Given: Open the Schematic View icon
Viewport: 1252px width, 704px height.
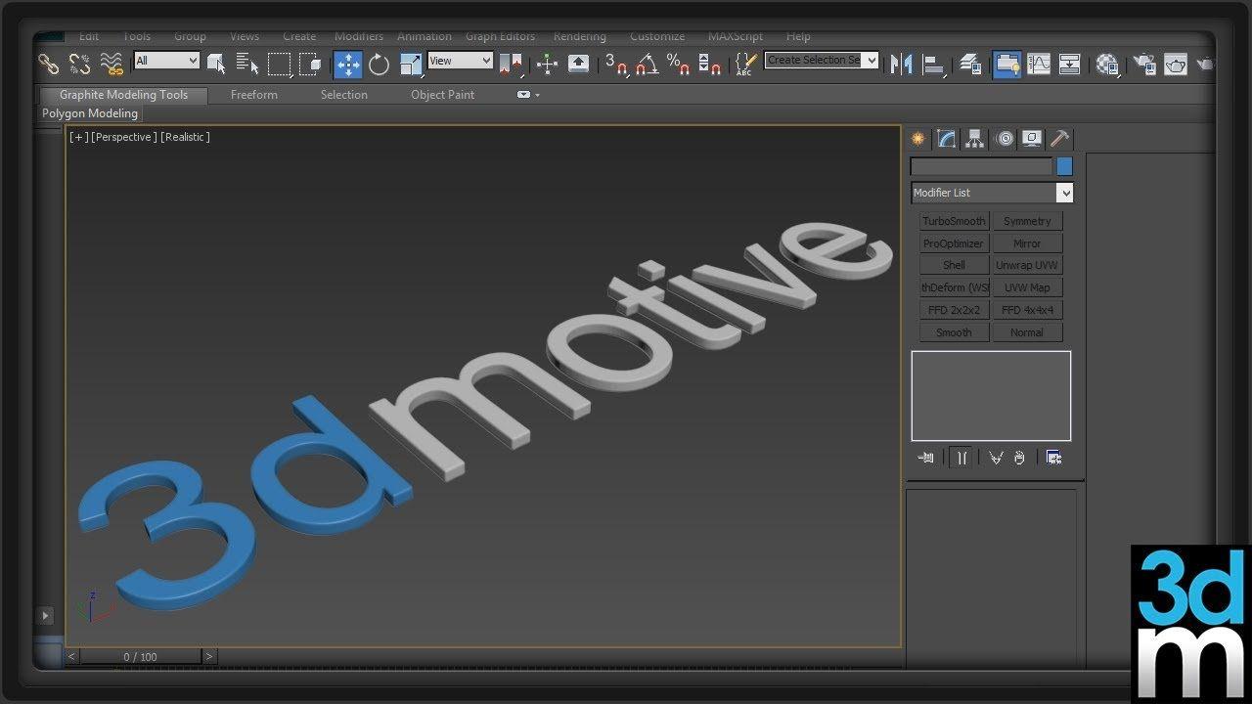Looking at the screenshot, I should (x=1070, y=65).
